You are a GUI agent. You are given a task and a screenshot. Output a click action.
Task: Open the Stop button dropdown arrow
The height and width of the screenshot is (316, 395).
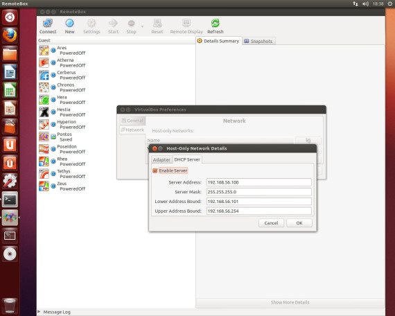pos(142,26)
